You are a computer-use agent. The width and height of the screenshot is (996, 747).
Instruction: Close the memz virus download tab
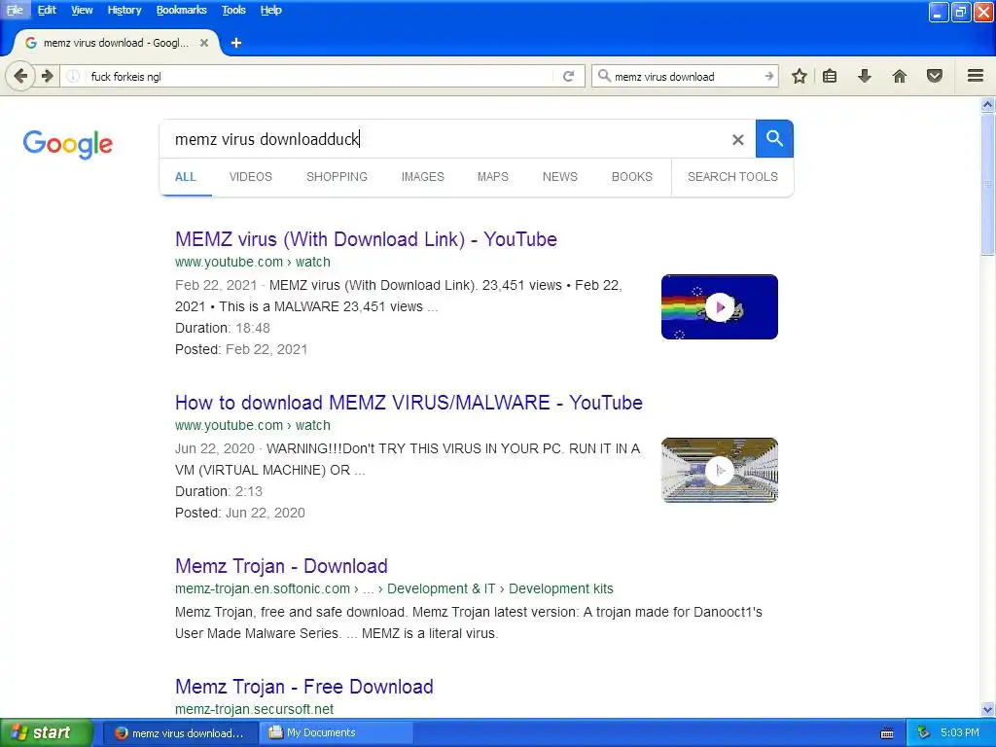(x=204, y=43)
